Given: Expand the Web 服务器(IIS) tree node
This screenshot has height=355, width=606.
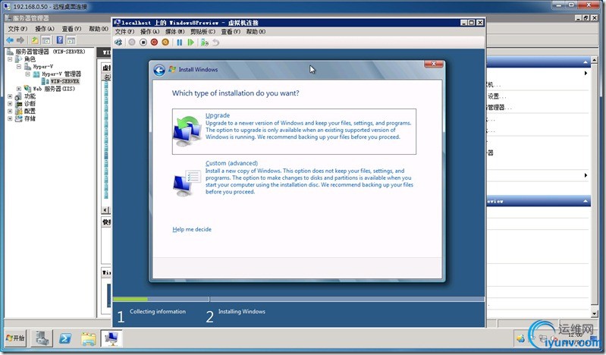Looking at the screenshot, I should tap(18, 89).
